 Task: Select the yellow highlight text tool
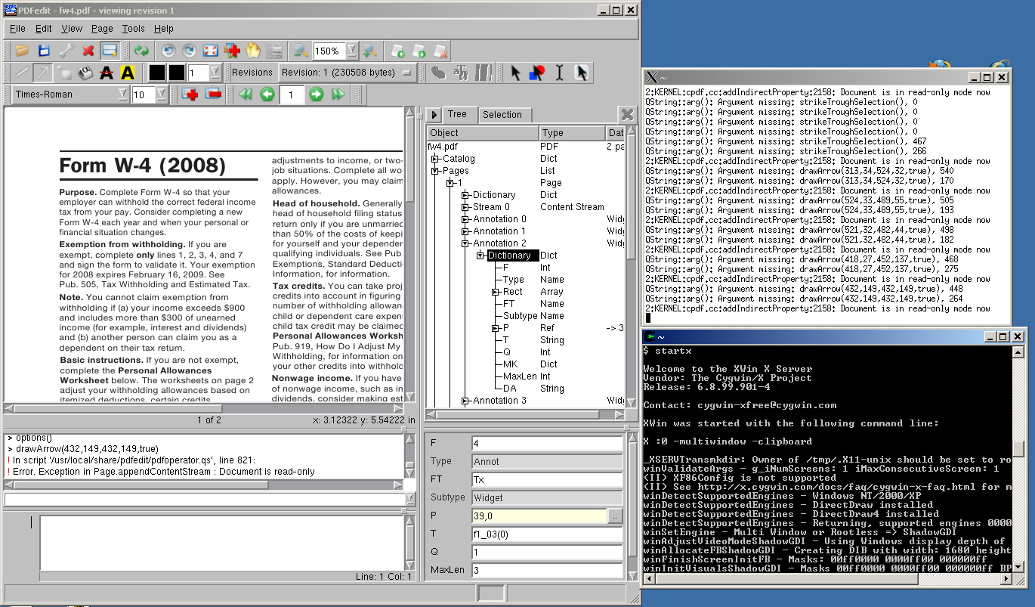coord(126,73)
